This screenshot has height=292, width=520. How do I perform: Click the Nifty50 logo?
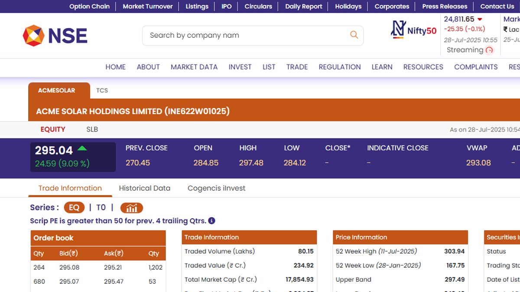[x=413, y=30]
